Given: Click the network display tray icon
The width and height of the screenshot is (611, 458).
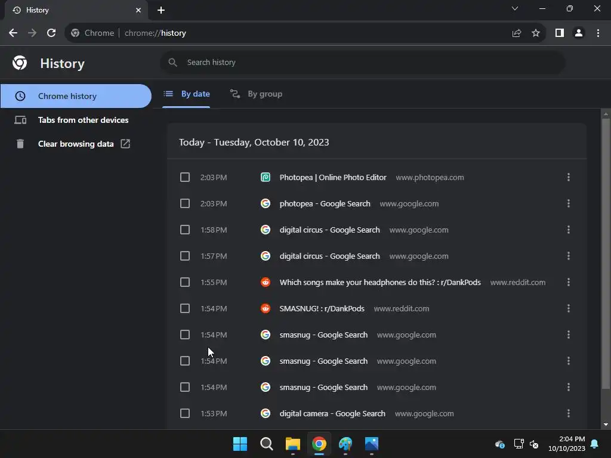Looking at the screenshot, I should (x=519, y=444).
